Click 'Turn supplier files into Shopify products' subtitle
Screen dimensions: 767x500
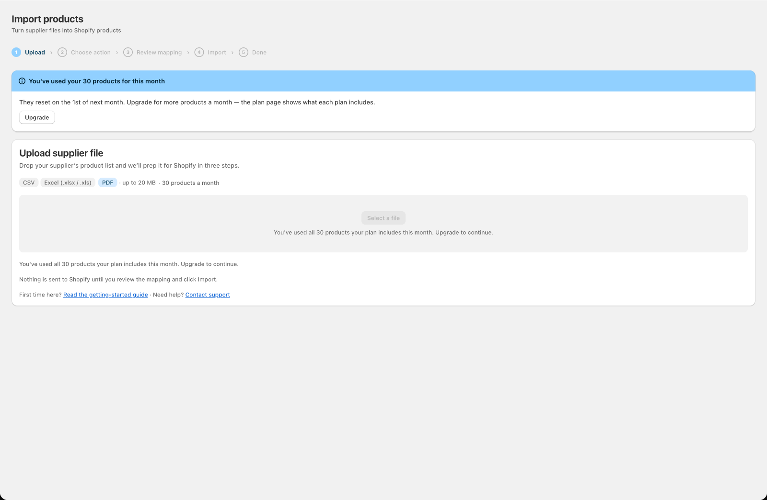tap(66, 30)
